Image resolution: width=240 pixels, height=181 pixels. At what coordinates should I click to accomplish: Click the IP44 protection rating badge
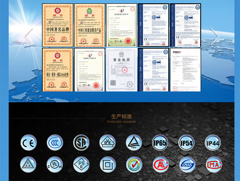click(213, 142)
